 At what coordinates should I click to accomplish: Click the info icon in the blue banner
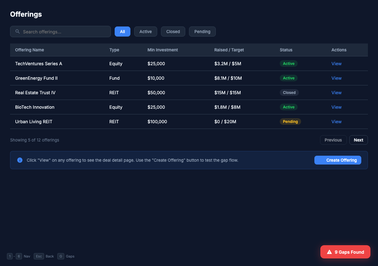pos(20,160)
